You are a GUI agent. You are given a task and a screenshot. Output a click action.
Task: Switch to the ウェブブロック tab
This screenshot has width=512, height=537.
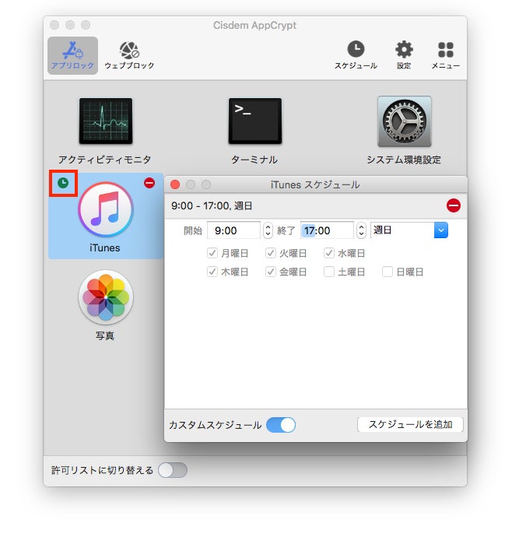click(129, 55)
